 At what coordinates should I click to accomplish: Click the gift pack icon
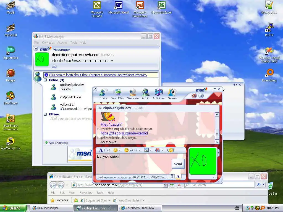coord(158,150)
